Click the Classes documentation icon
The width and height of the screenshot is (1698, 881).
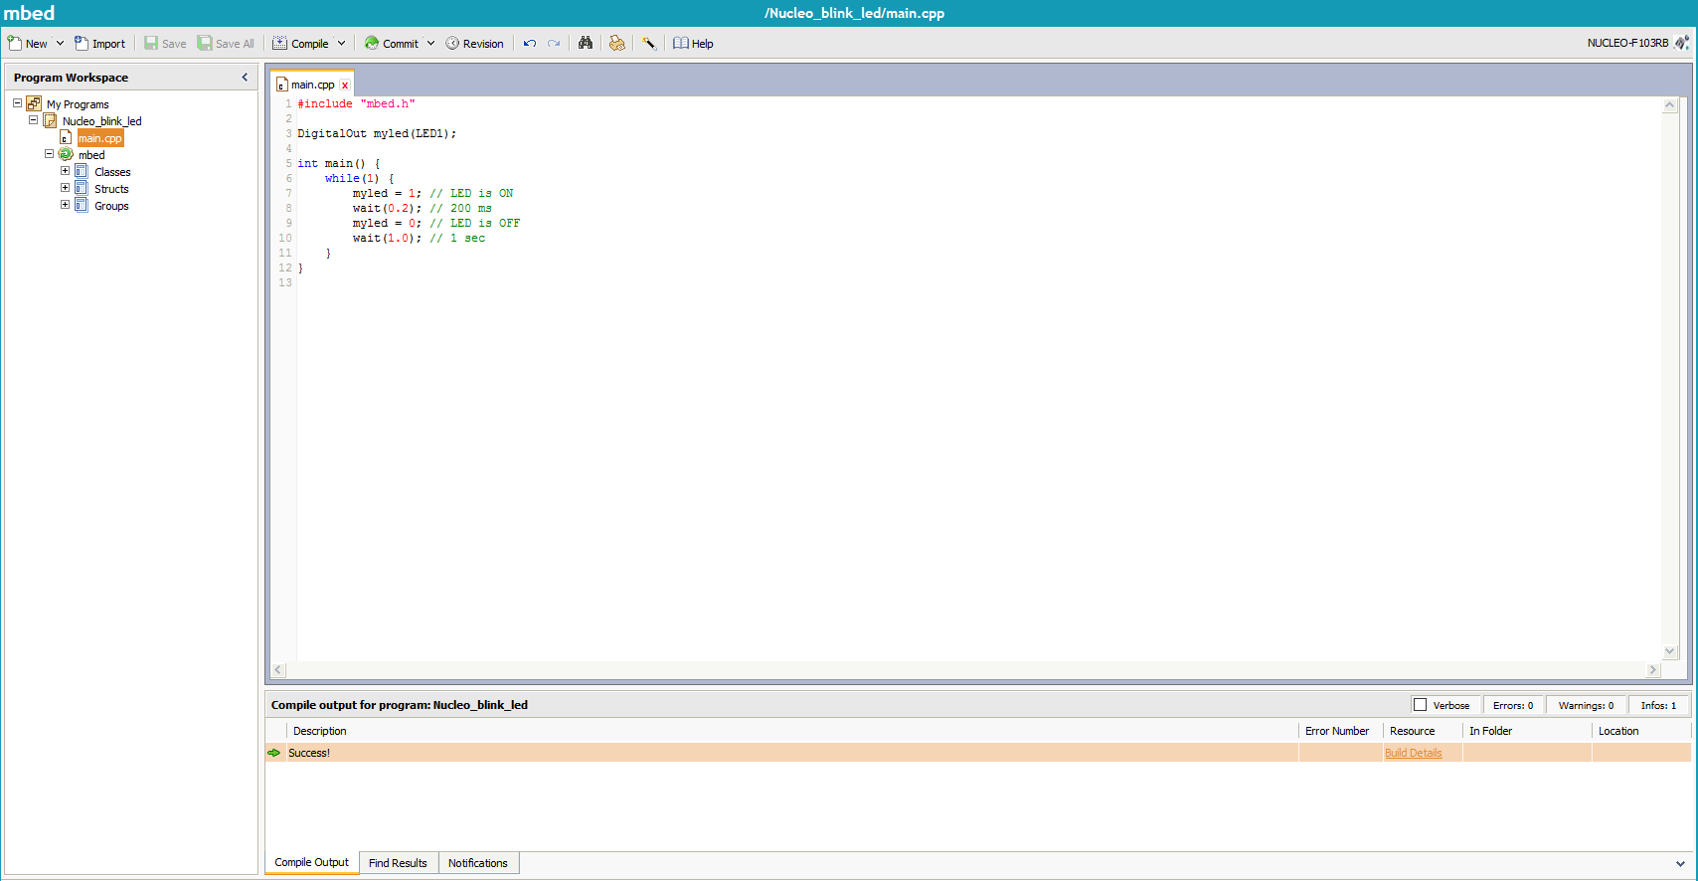click(x=82, y=171)
